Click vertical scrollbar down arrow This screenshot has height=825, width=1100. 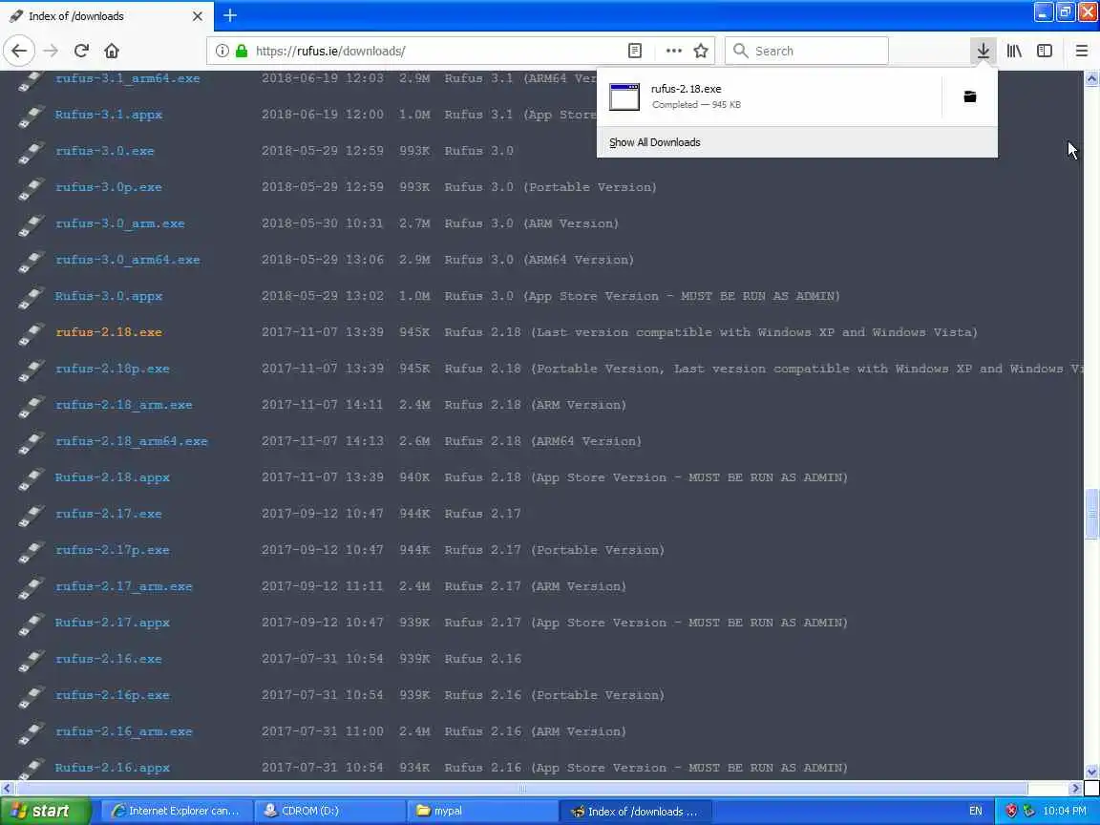coord(1091,772)
